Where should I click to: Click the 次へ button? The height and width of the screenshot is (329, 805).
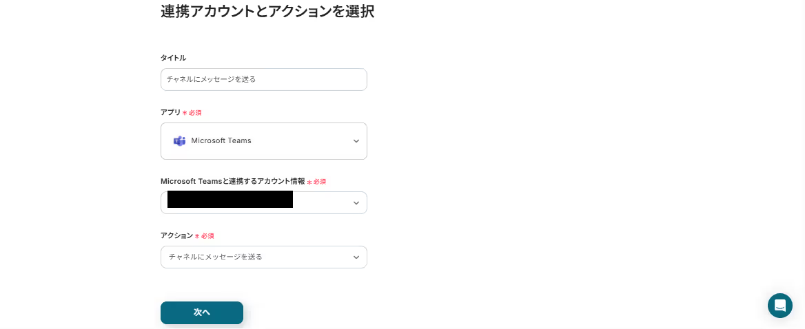tap(202, 312)
